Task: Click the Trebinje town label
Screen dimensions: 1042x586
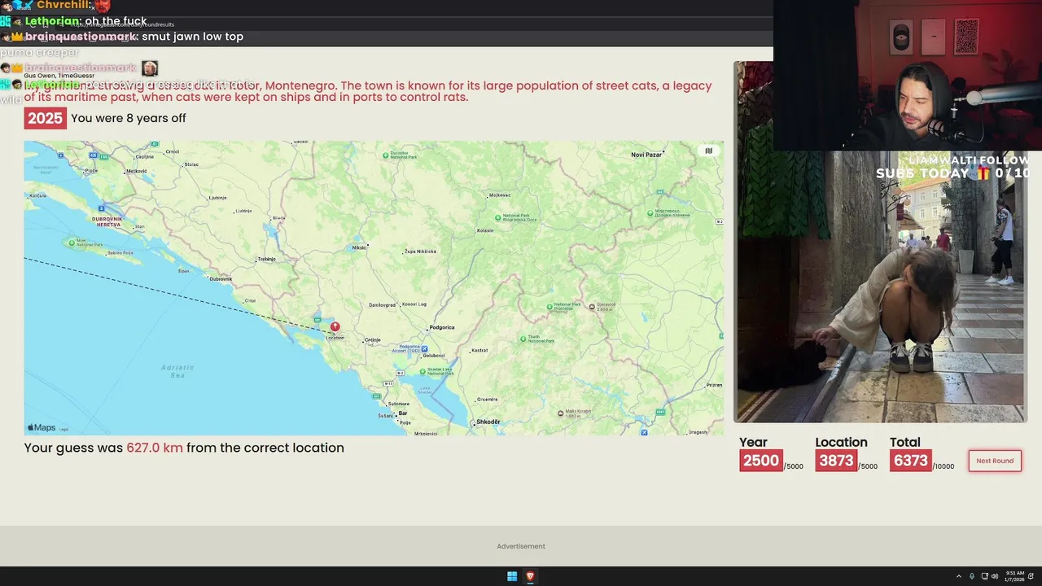Action: 267,260
